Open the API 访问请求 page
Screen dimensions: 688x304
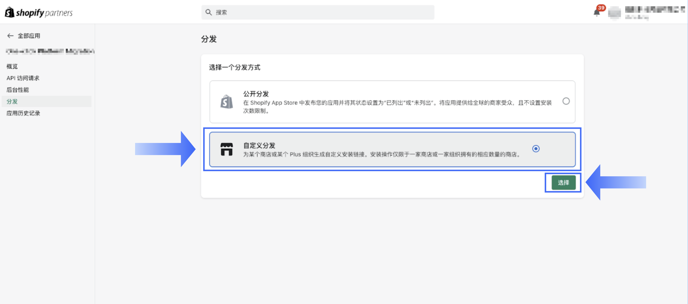click(23, 78)
